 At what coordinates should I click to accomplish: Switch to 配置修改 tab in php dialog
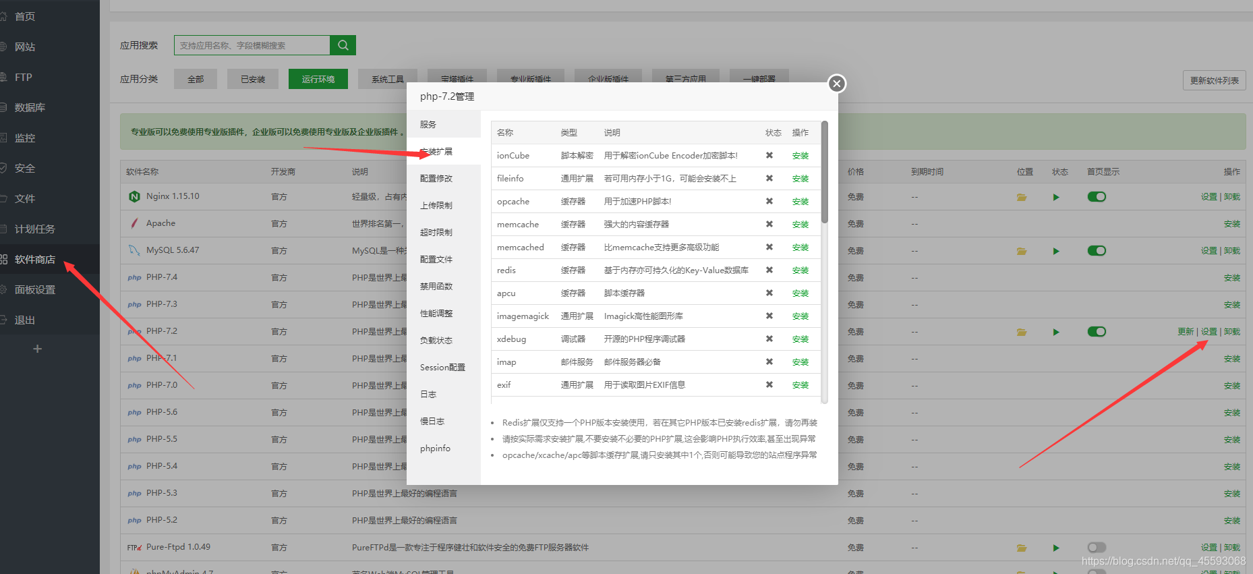444,178
